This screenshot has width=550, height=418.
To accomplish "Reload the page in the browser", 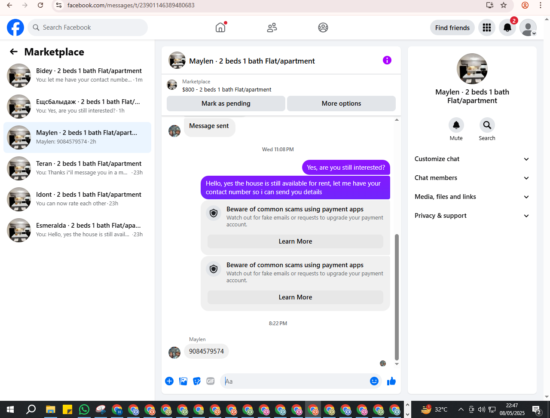I will [40, 5].
